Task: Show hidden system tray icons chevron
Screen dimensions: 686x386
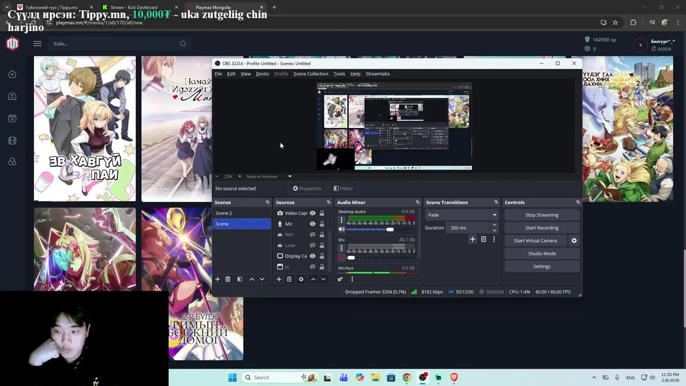Action: (x=594, y=377)
